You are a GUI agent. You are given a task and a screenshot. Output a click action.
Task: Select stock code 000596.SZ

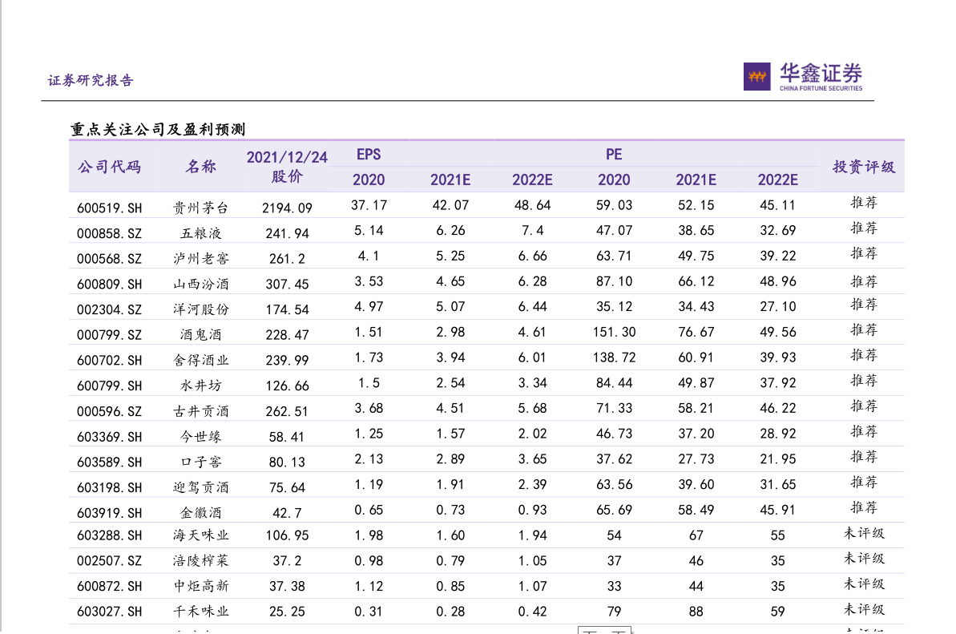(x=109, y=411)
